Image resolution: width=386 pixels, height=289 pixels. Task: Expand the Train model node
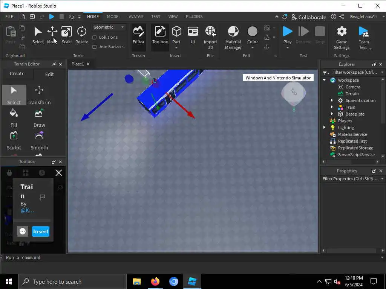[x=332, y=107]
